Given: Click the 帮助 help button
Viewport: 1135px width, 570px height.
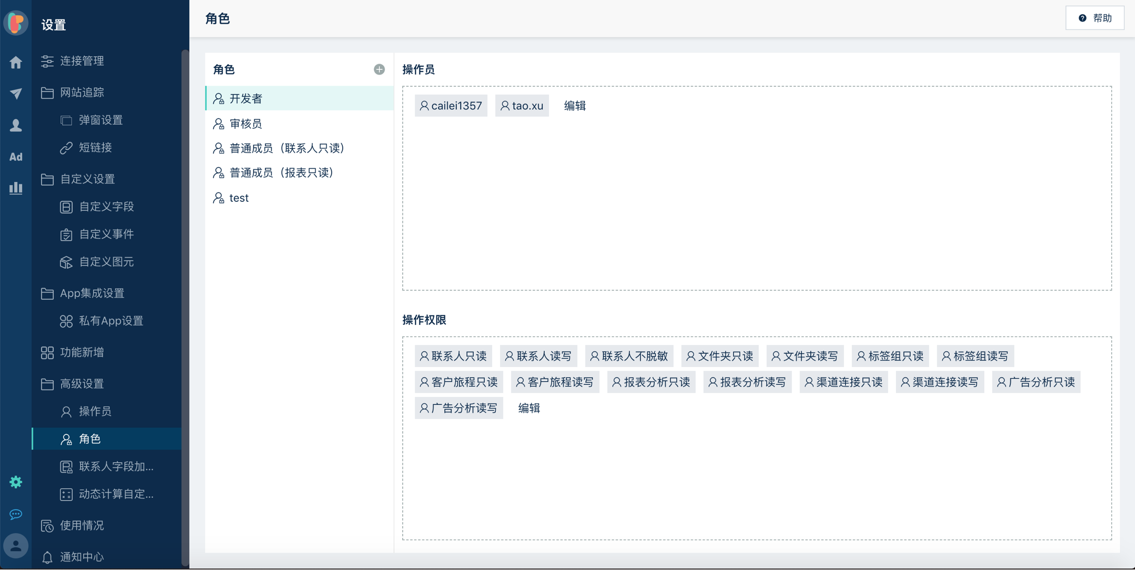Looking at the screenshot, I should (x=1094, y=18).
